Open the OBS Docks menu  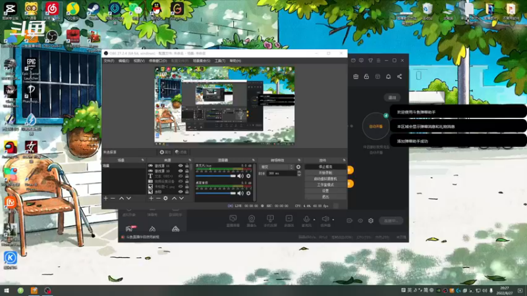click(x=157, y=61)
